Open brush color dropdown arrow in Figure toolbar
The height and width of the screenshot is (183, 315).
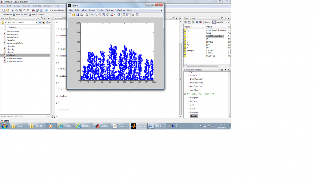click(x=114, y=15)
